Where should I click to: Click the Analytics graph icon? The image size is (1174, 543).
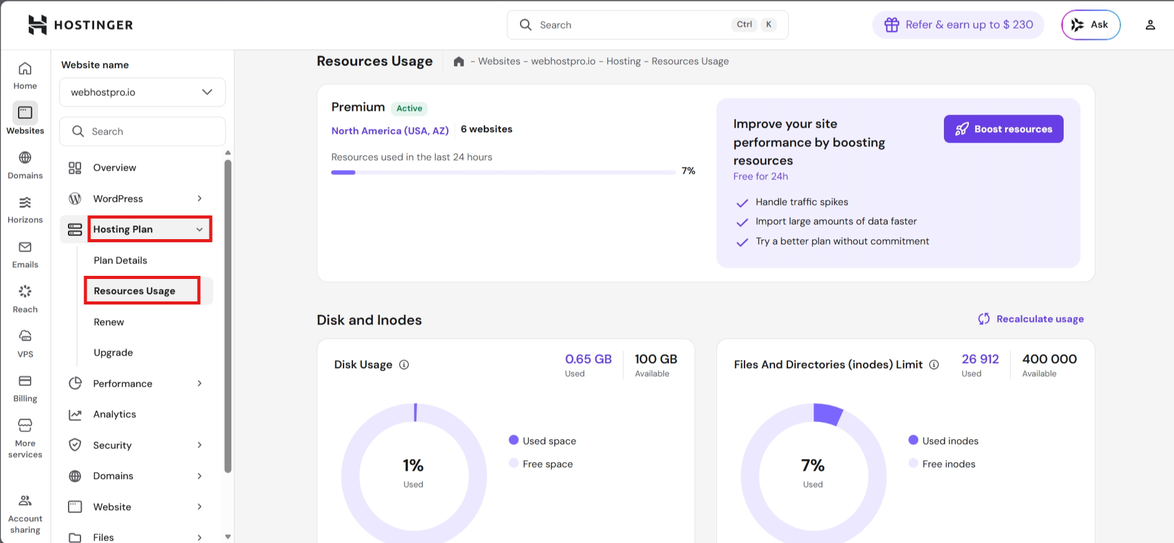pyautogui.click(x=75, y=415)
